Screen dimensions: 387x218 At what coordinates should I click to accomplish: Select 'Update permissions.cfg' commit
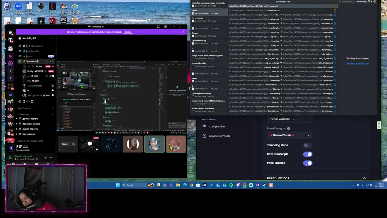coord(209,94)
